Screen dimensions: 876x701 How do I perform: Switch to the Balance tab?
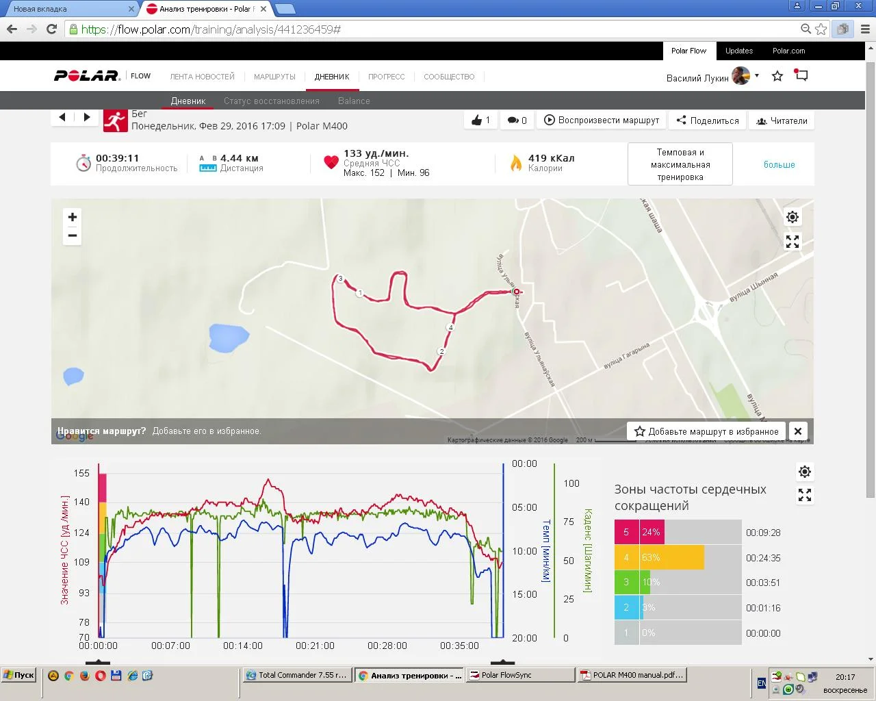tap(354, 101)
